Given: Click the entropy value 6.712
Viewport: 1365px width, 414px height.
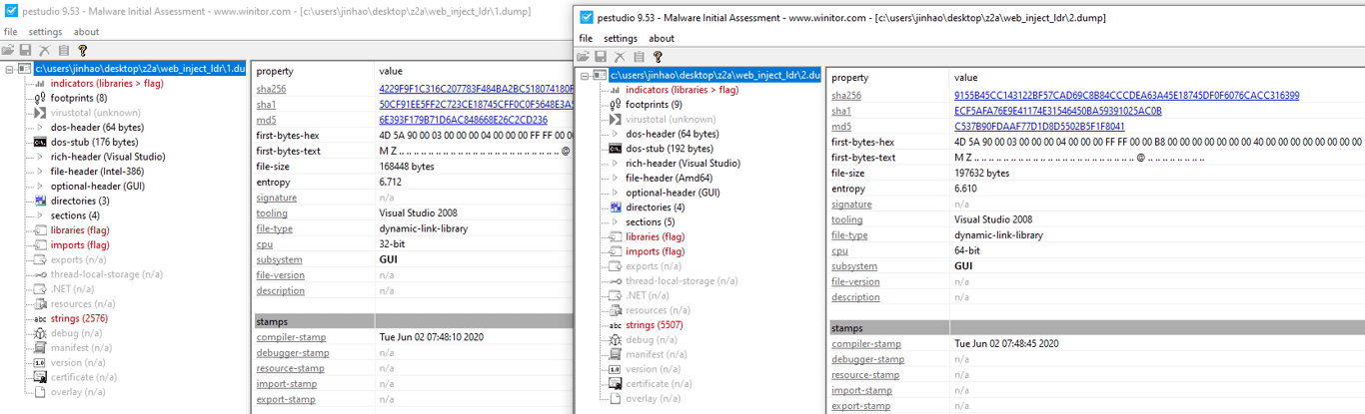Looking at the screenshot, I should tap(390, 183).
